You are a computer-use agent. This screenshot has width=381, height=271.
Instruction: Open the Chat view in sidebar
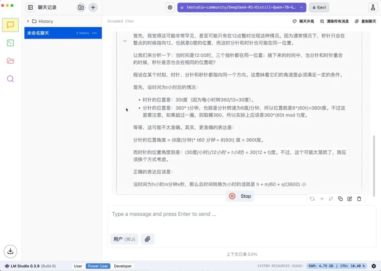click(10, 25)
